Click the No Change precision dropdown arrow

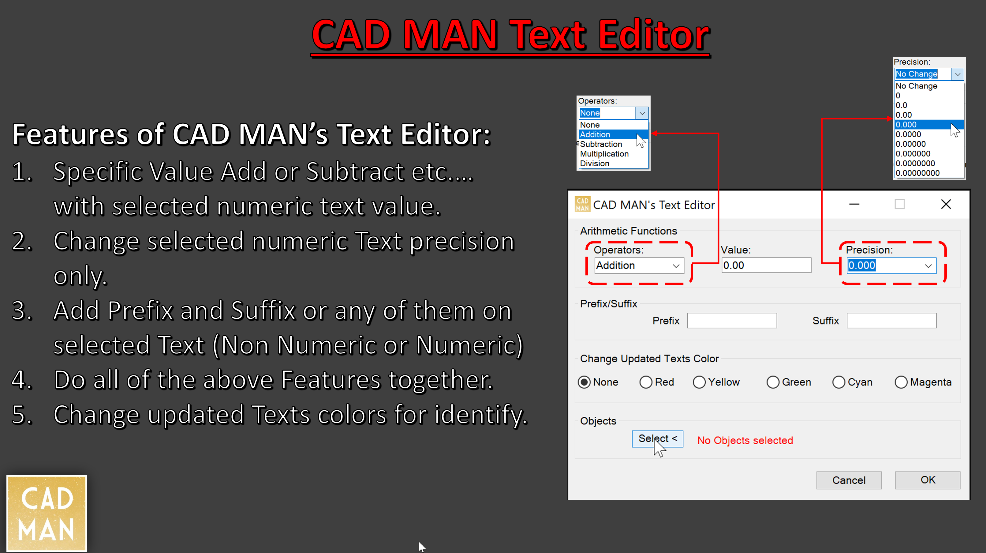pos(958,74)
